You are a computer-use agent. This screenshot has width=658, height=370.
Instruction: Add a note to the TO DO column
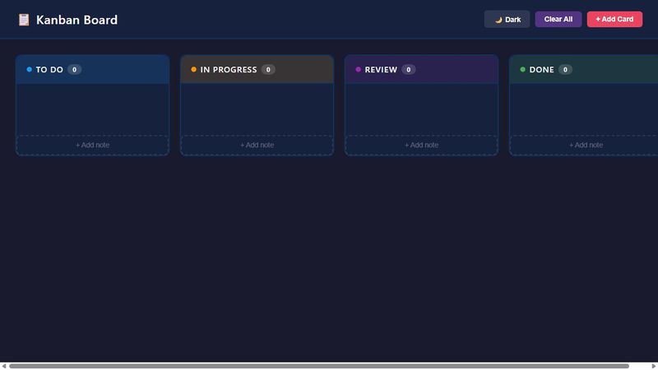[92, 146]
